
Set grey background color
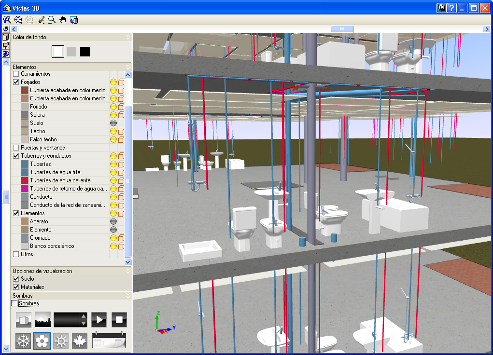(x=71, y=52)
